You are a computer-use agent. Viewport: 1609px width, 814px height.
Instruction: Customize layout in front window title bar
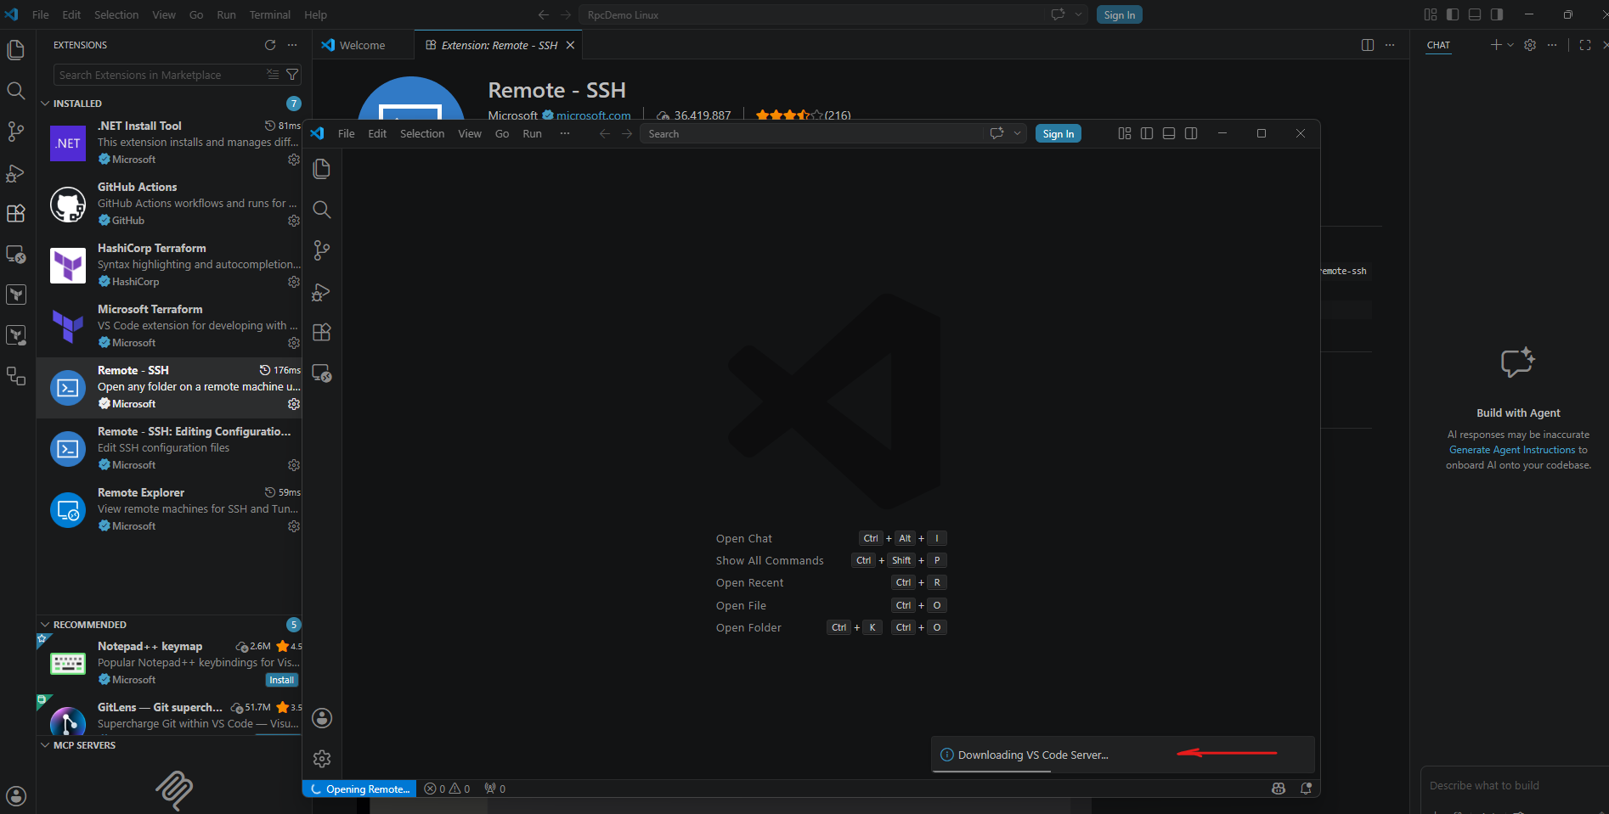1125,133
